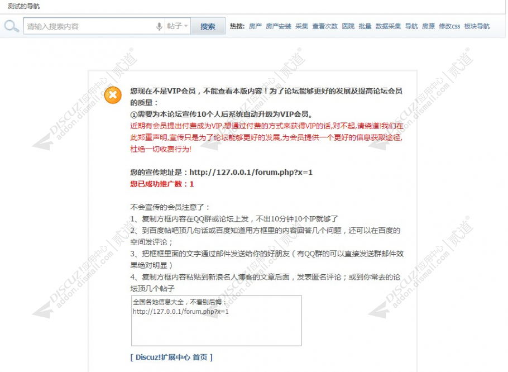The width and height of the screenshot is (508, 372).
Task: Click the orange error X icon
Action: pyautogui.click(x=113, y=95)
